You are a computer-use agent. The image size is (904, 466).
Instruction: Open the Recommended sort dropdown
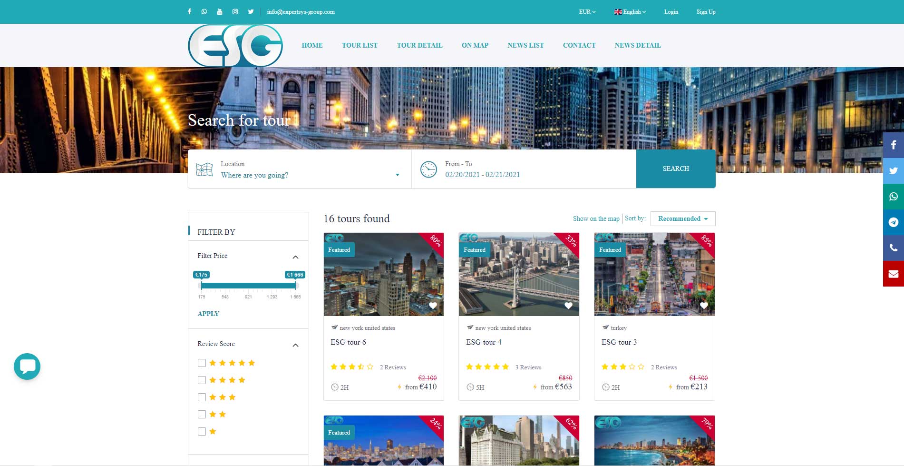[x=682, y=219]
